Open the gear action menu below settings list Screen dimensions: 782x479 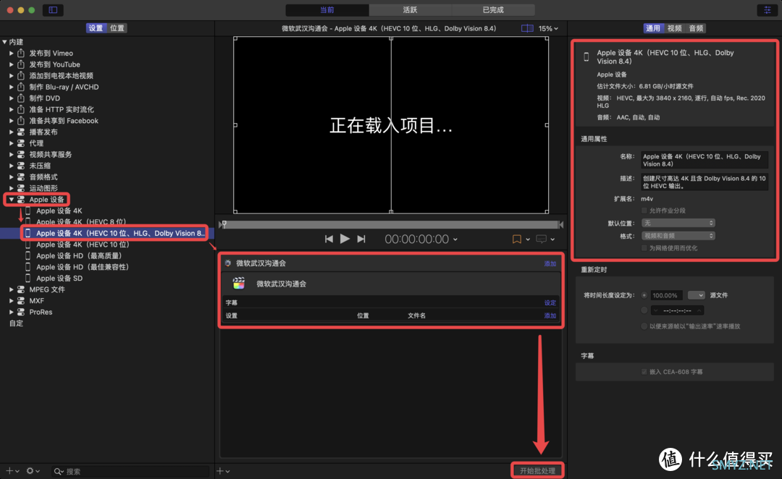(x=33, y=471)
